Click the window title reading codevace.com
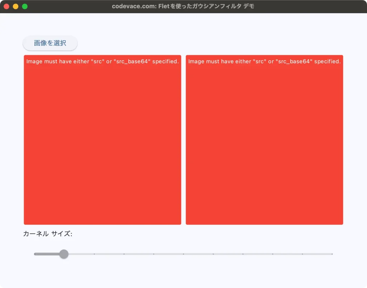 click(183, 6)
